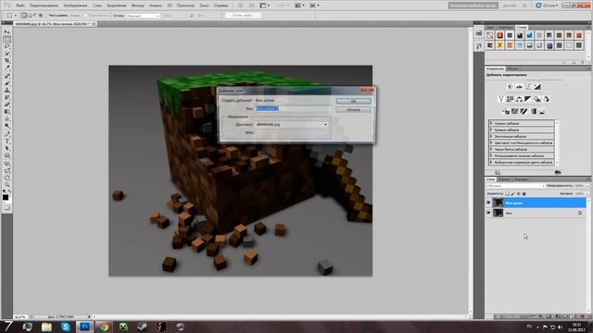The width and height of the screenshot is (593, 333).
Task: Select the Zoom tool
Action: [6, 185]
